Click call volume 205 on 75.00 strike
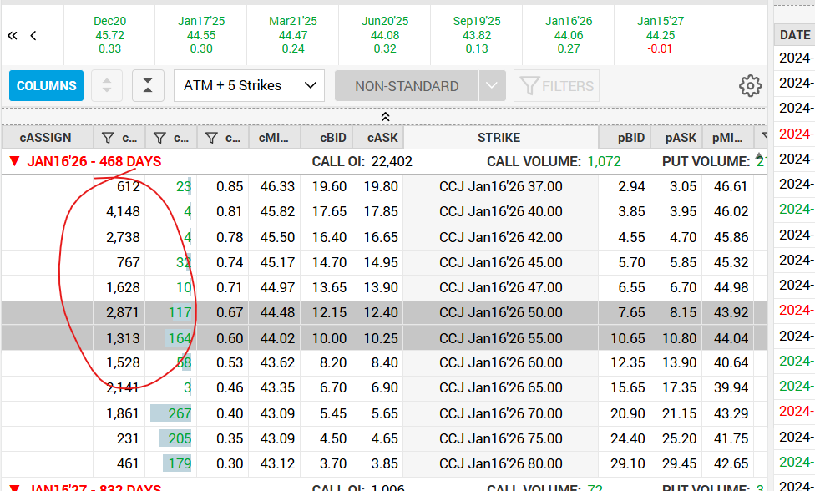The image size is (815, 491). click(x=180, y=438)
